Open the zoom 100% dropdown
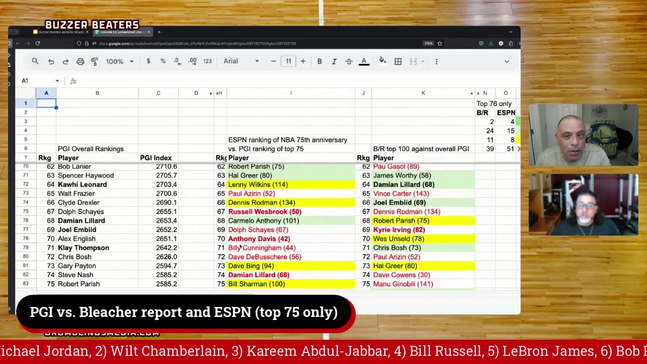 pos(120,61)
